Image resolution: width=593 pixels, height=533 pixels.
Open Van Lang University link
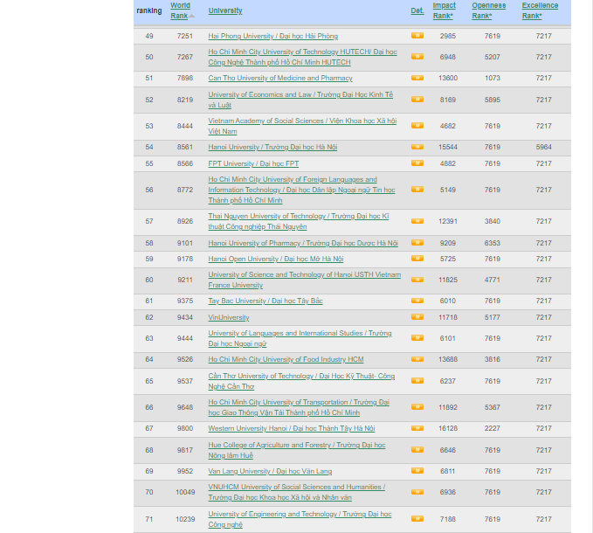(x=270, y=471)
